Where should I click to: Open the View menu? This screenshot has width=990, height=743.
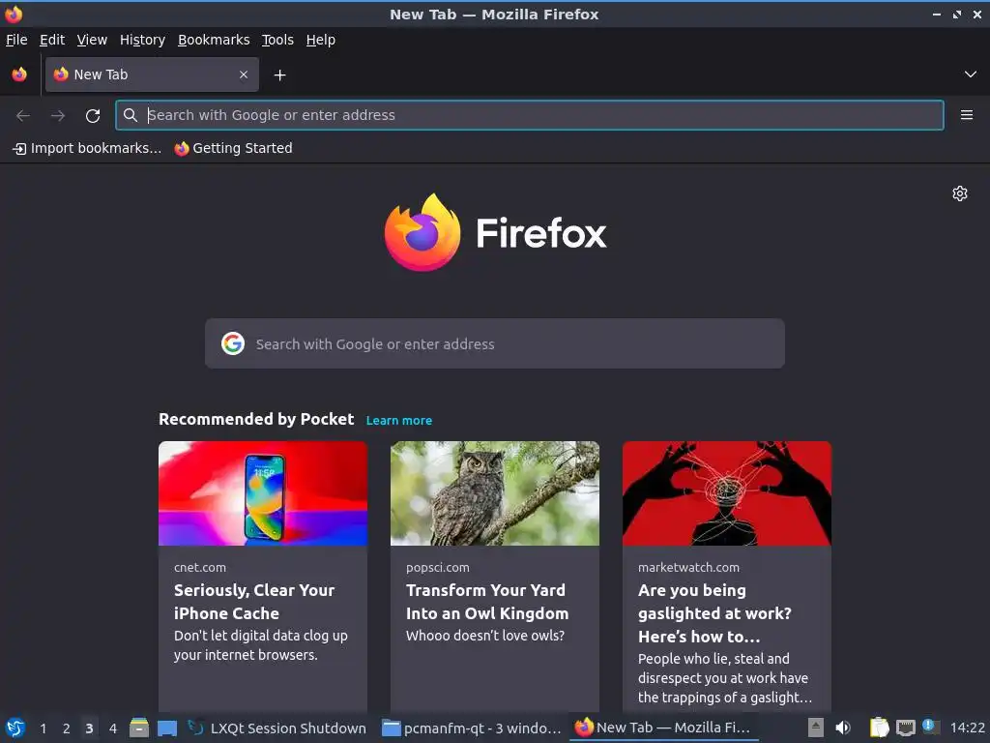(x=92, y=40)
